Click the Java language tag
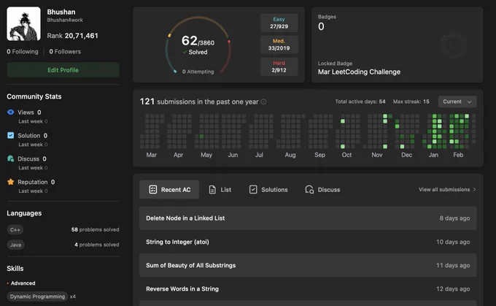 tap(15, 245)
